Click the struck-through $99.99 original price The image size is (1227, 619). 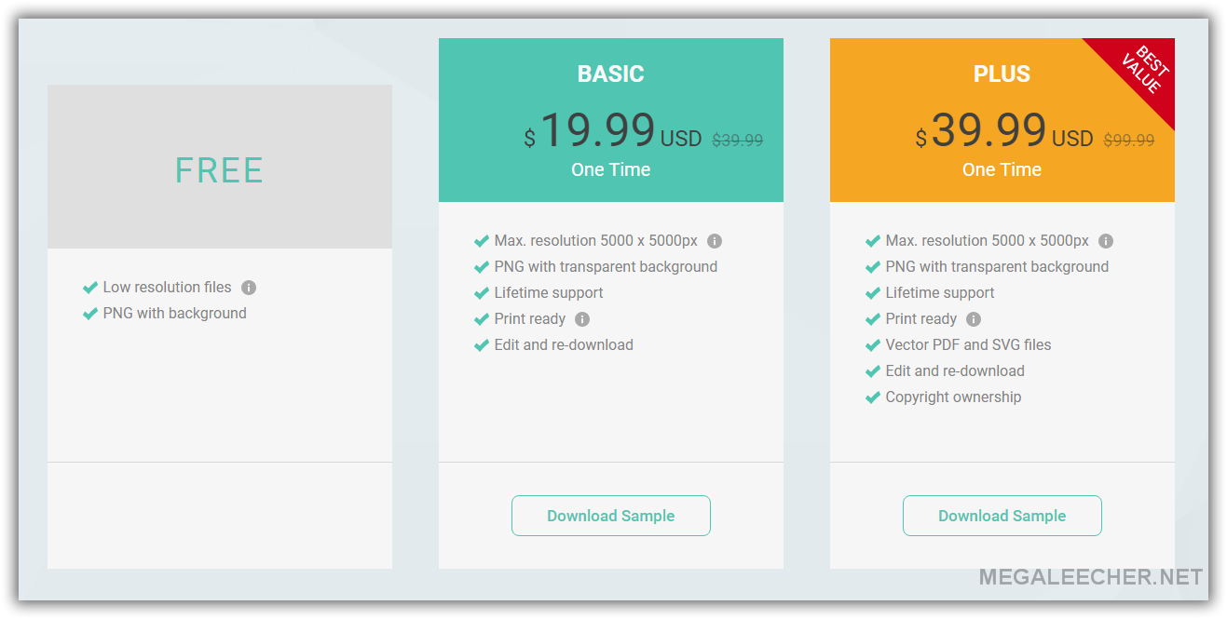coord(1129,141)
